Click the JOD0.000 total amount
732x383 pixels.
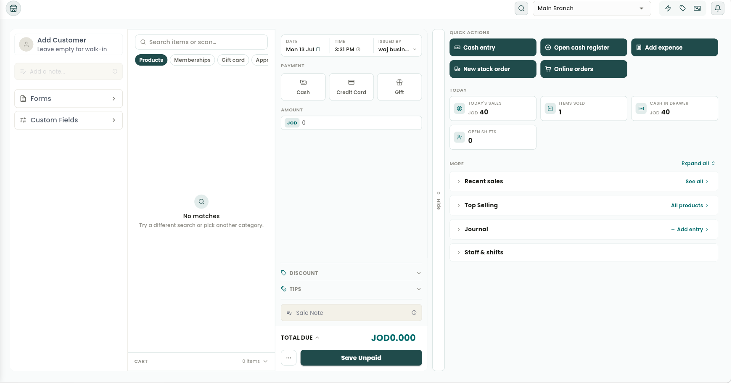(393, 338)
